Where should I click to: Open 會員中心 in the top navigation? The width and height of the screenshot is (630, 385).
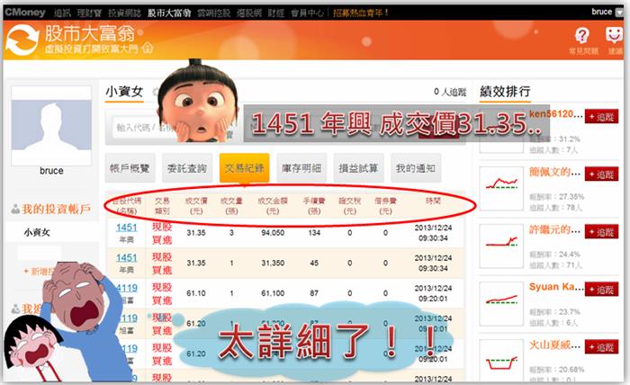coord(307,13)
